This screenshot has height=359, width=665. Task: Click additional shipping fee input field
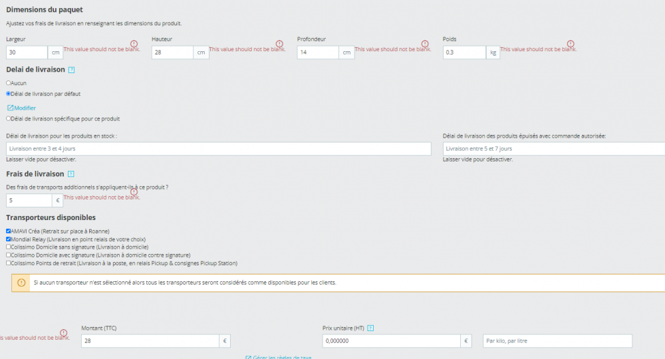point(29,201)
